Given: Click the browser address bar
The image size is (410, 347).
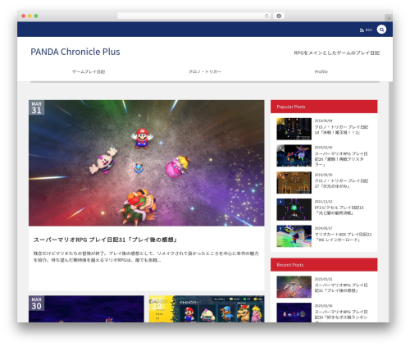Looking at the screenshot, I should click(194, 16).
